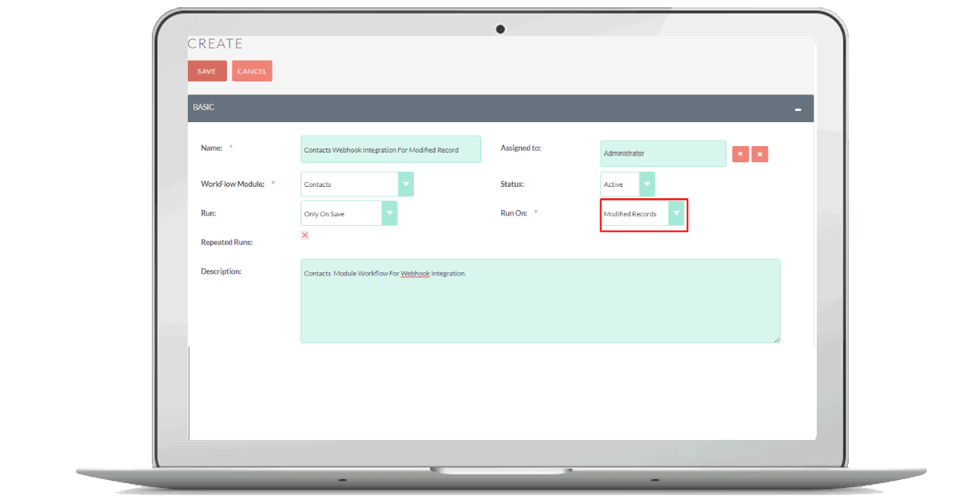The width and height of the screenshot is (959, 503).
Task: Open the Status Active dropdown
Action: 627,184
